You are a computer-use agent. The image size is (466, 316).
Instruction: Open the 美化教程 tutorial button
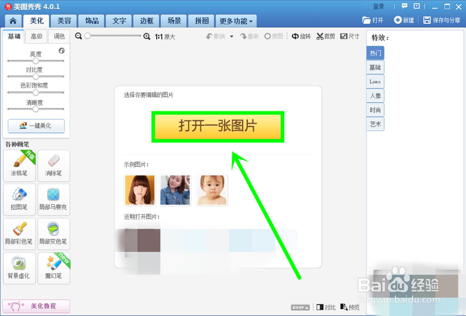(x=36, y=306)
